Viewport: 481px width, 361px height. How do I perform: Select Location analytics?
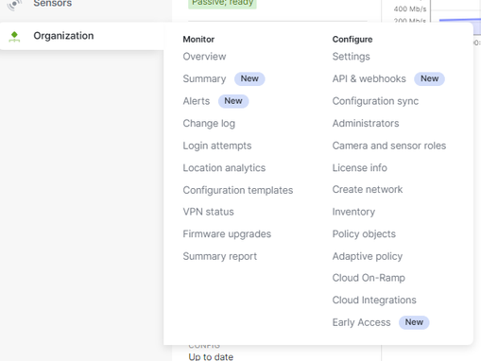click(224, 168)
